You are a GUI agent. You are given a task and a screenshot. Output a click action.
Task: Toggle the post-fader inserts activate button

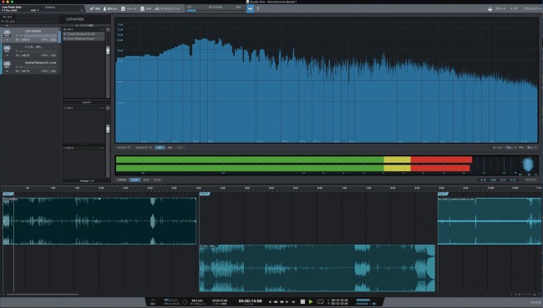[65, 148]
